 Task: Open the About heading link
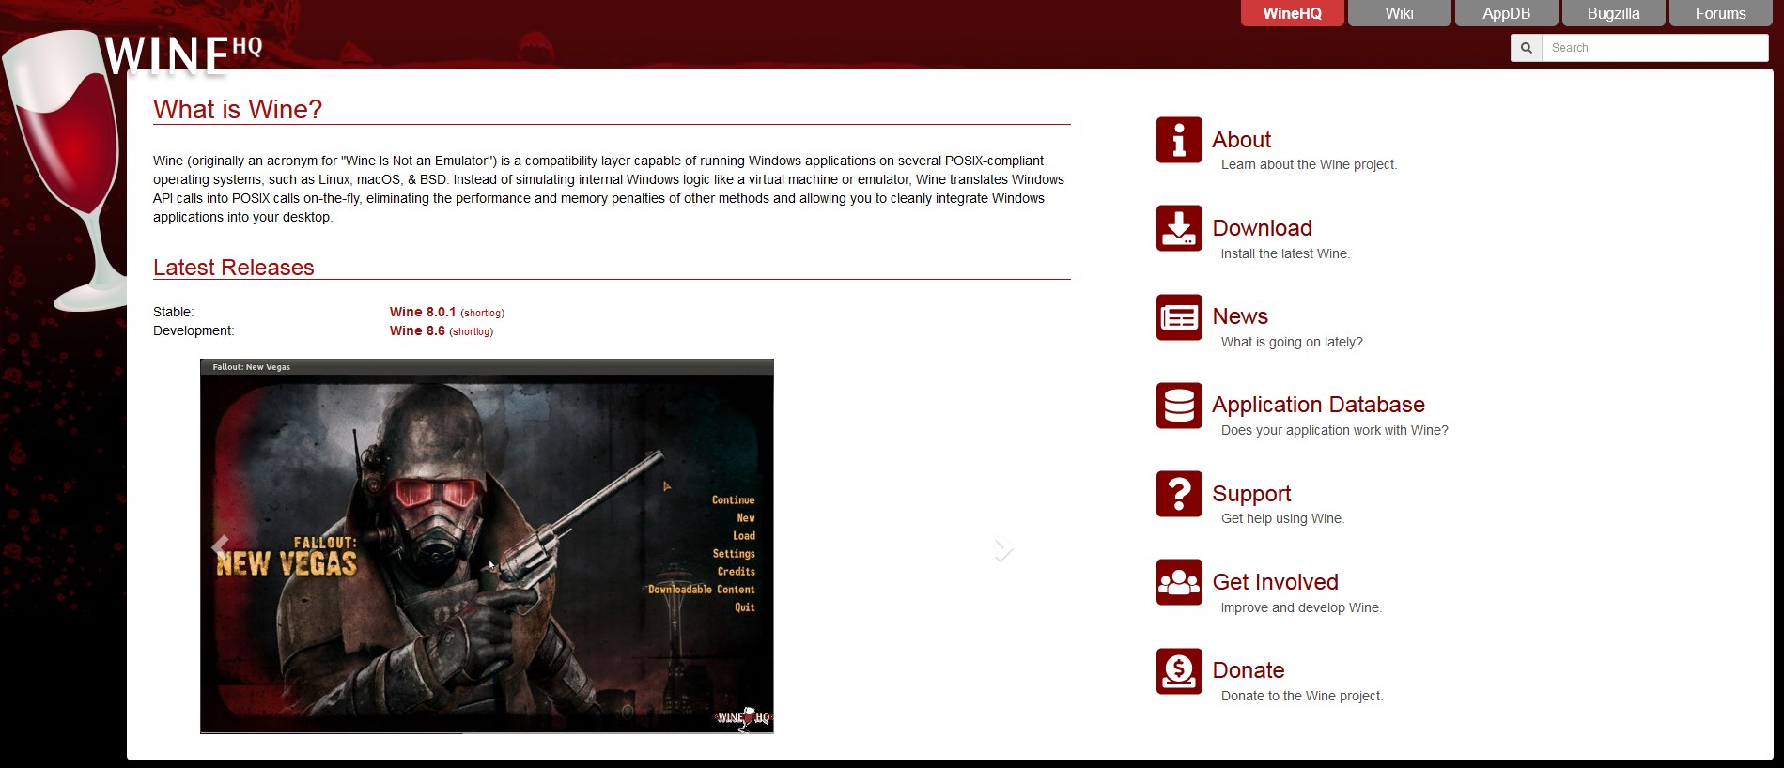pyautogui.click(x=1241, y=140)
